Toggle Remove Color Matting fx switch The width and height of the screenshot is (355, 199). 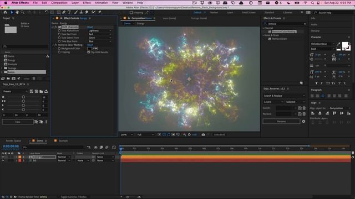tap(55, 45)
